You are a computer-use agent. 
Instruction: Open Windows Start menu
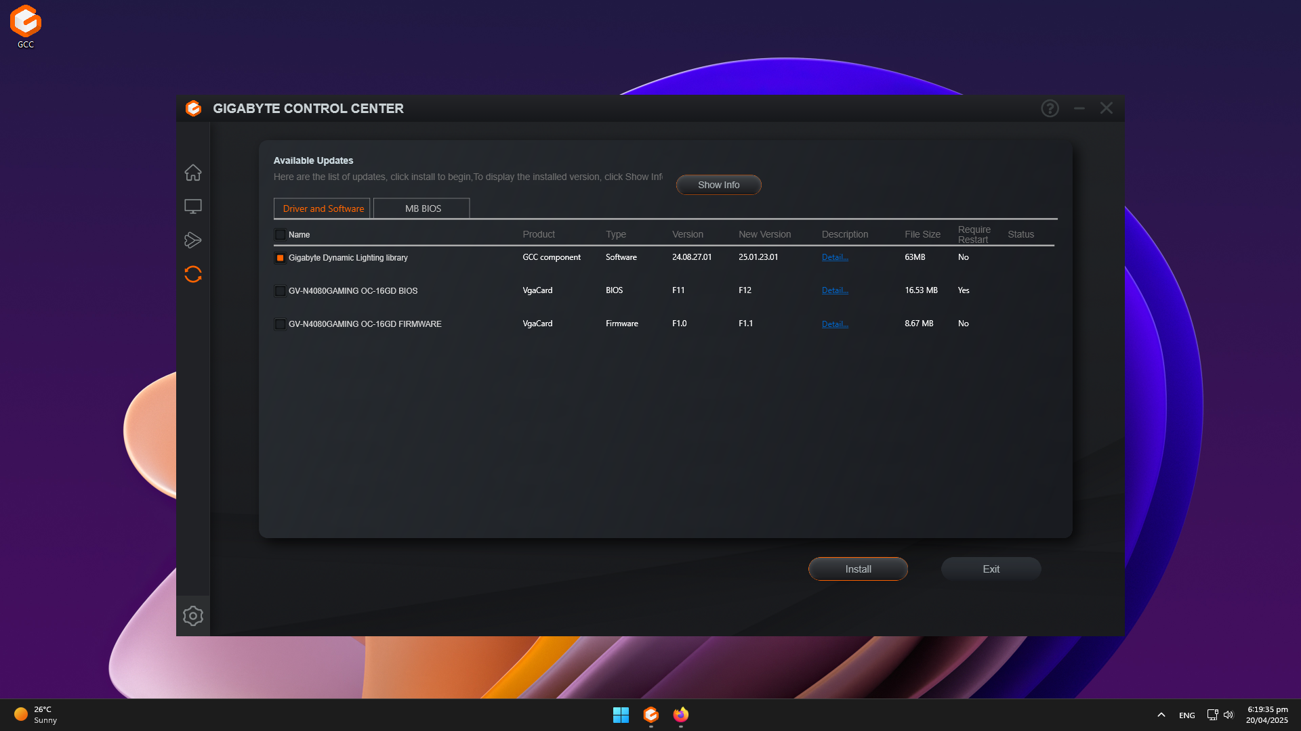pyautogui.click(x=621, y=715)
